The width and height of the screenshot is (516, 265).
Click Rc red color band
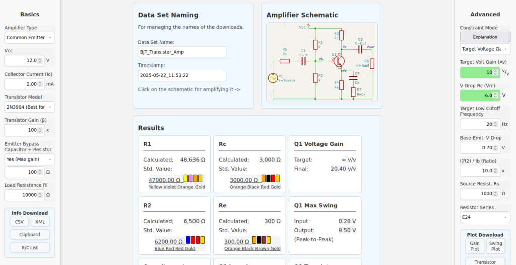pos(273,178)
